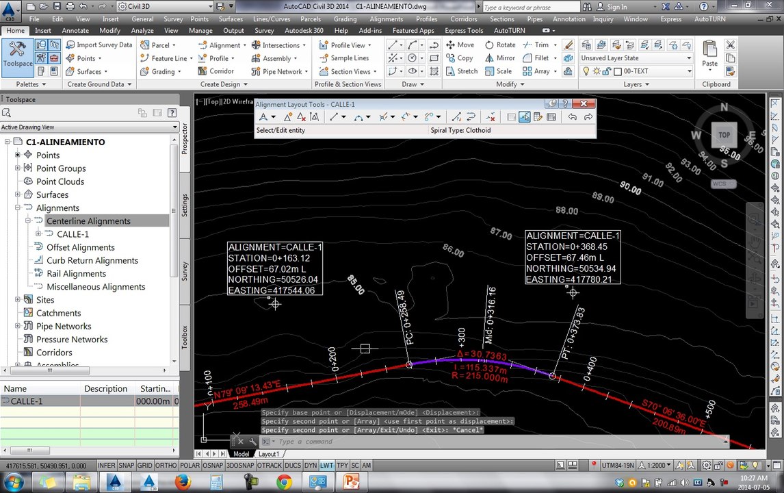Expand the Surfaces tree node
The height and width of the screenshot is (493, 784).
(x=18, y=194)
